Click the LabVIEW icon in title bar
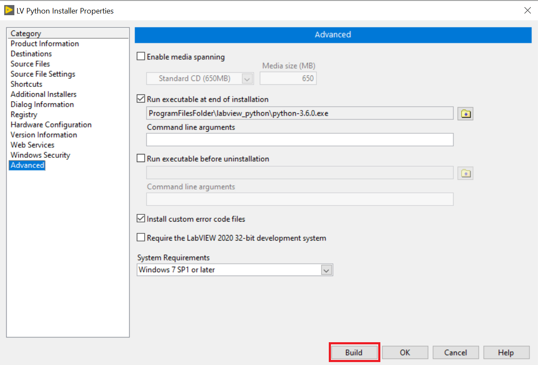The width and height of the screenshot is (538, 365). point(9,11)
